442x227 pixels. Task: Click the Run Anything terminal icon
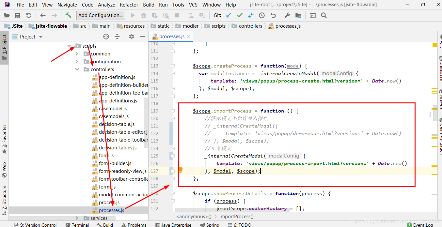313,15
